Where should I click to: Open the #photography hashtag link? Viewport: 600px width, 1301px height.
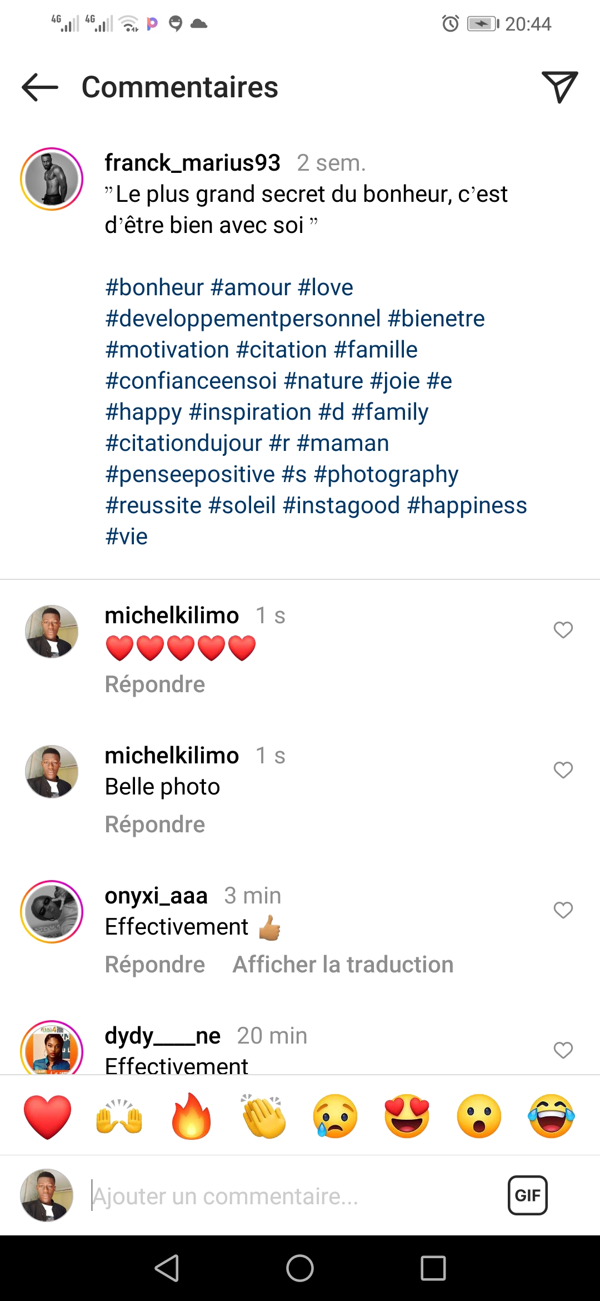(386, 474)
